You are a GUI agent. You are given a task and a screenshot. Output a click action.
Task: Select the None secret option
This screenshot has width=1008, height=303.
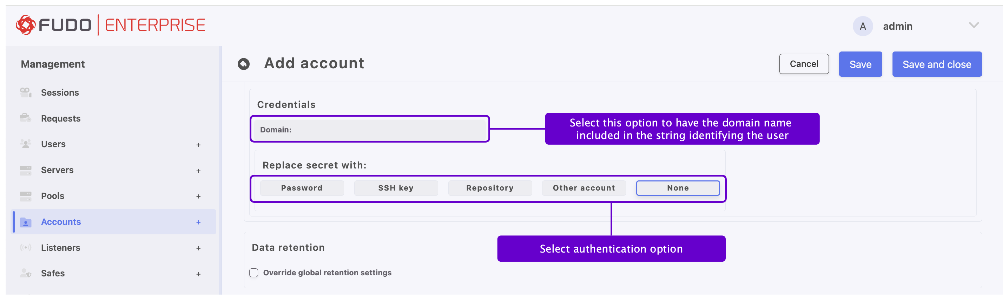point(677,188)
